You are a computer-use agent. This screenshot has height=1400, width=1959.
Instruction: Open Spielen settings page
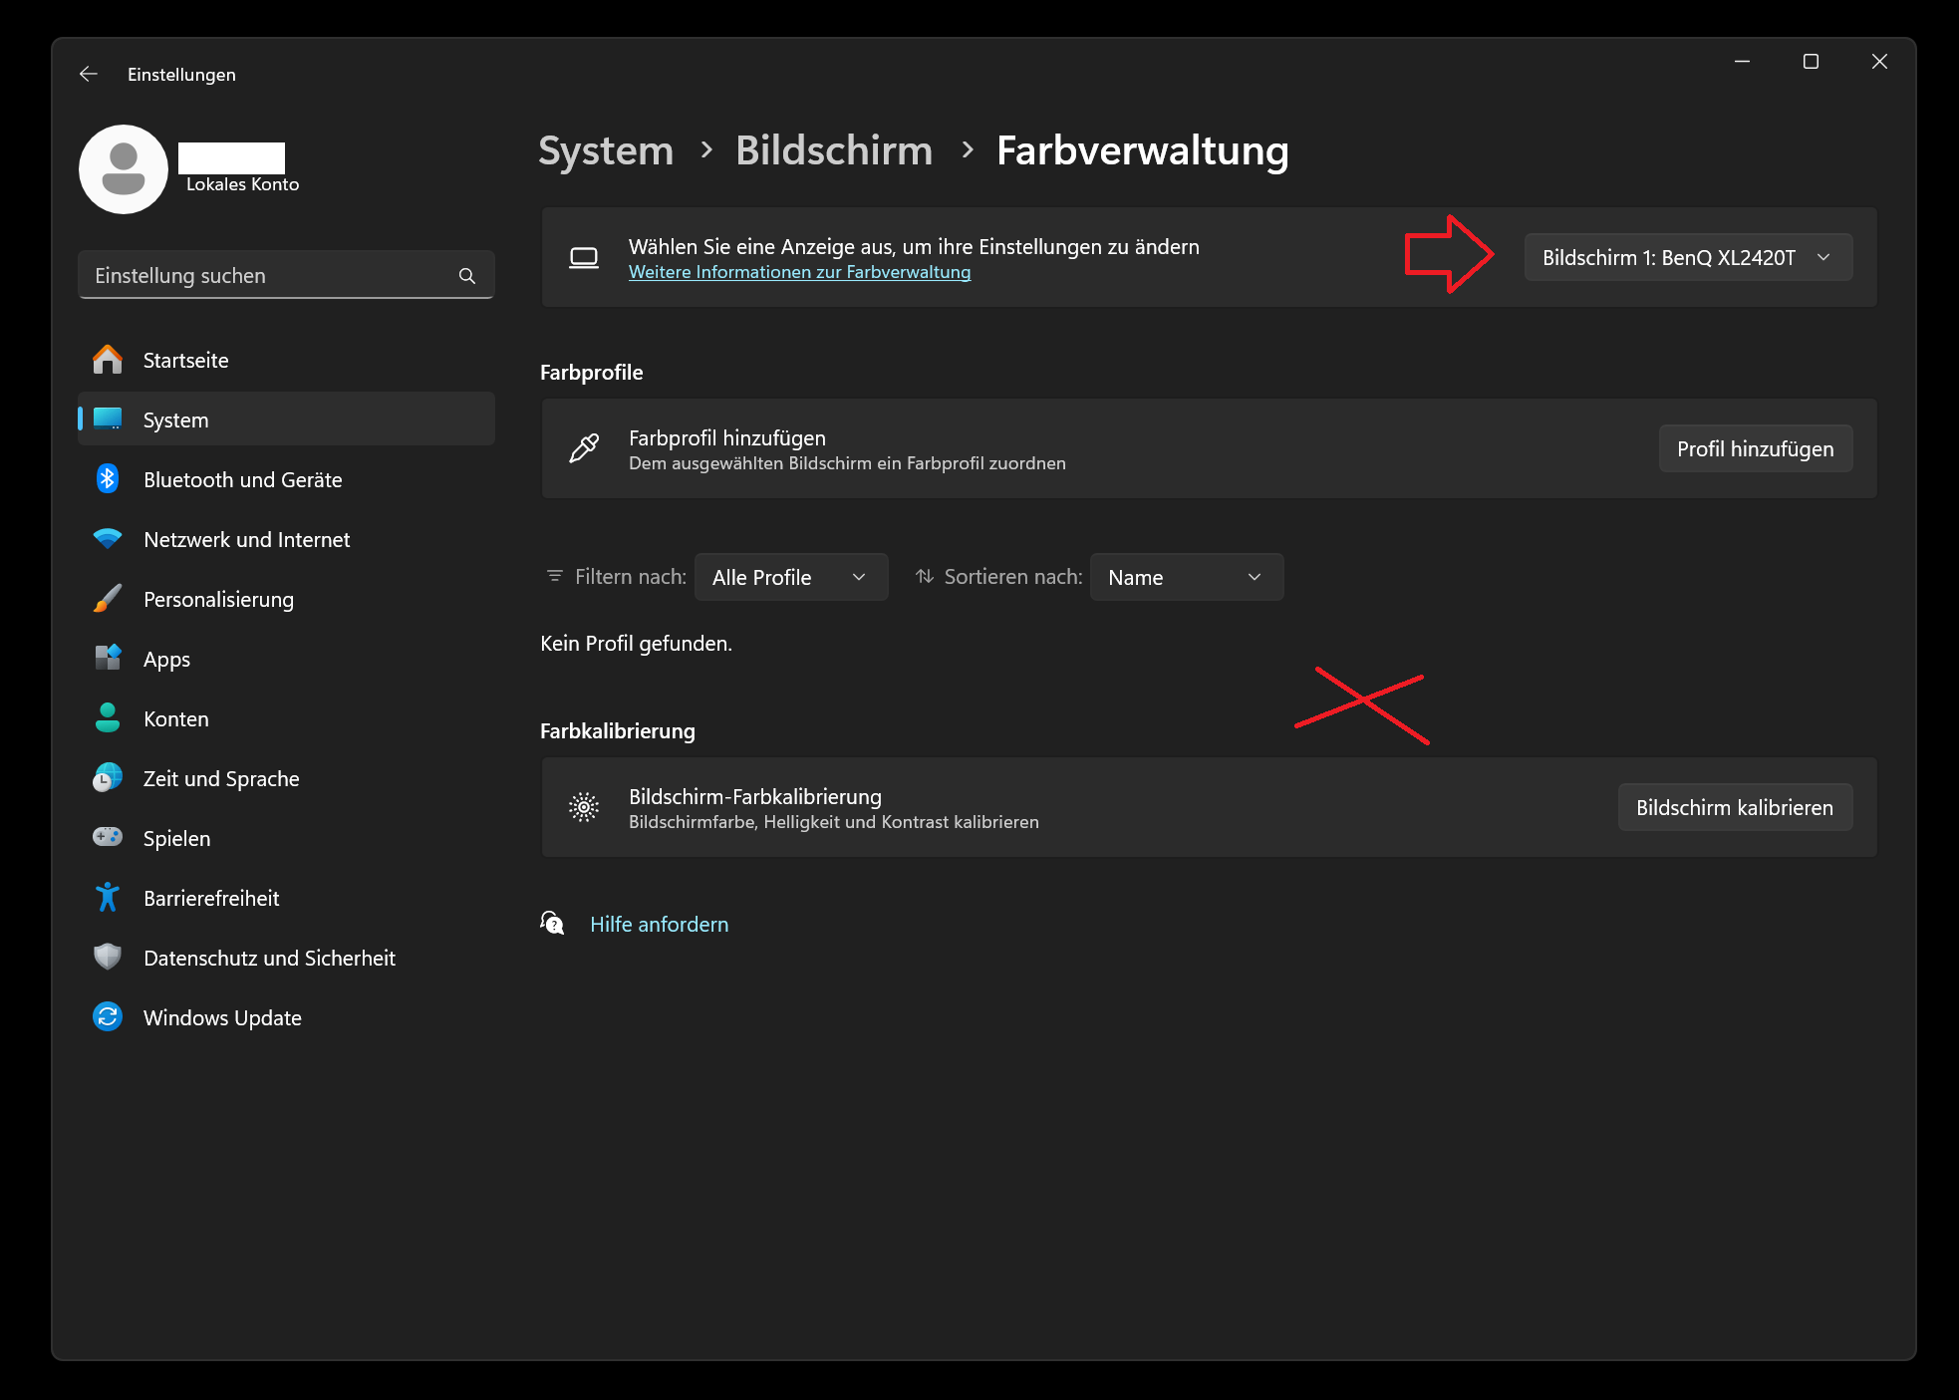point(286,838)
